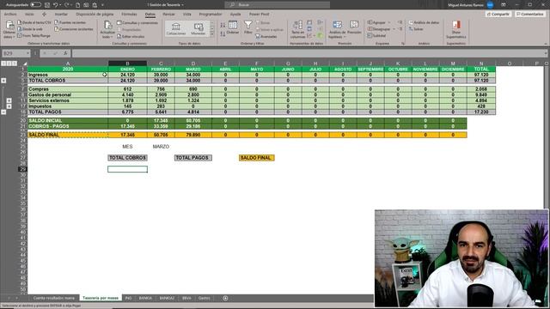
Task: Collapse outline group at TOTAL PAGOS row
Action: 3,112
